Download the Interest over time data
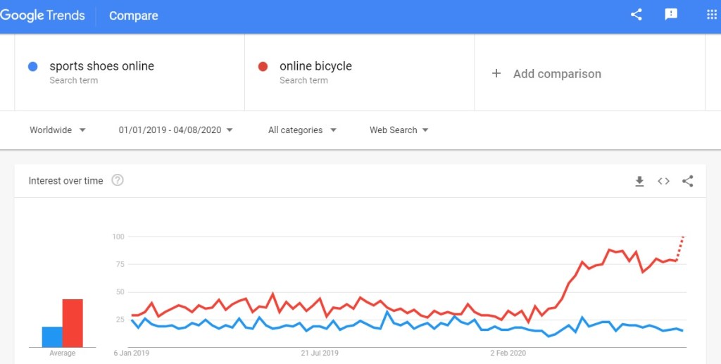 (639, 181)
